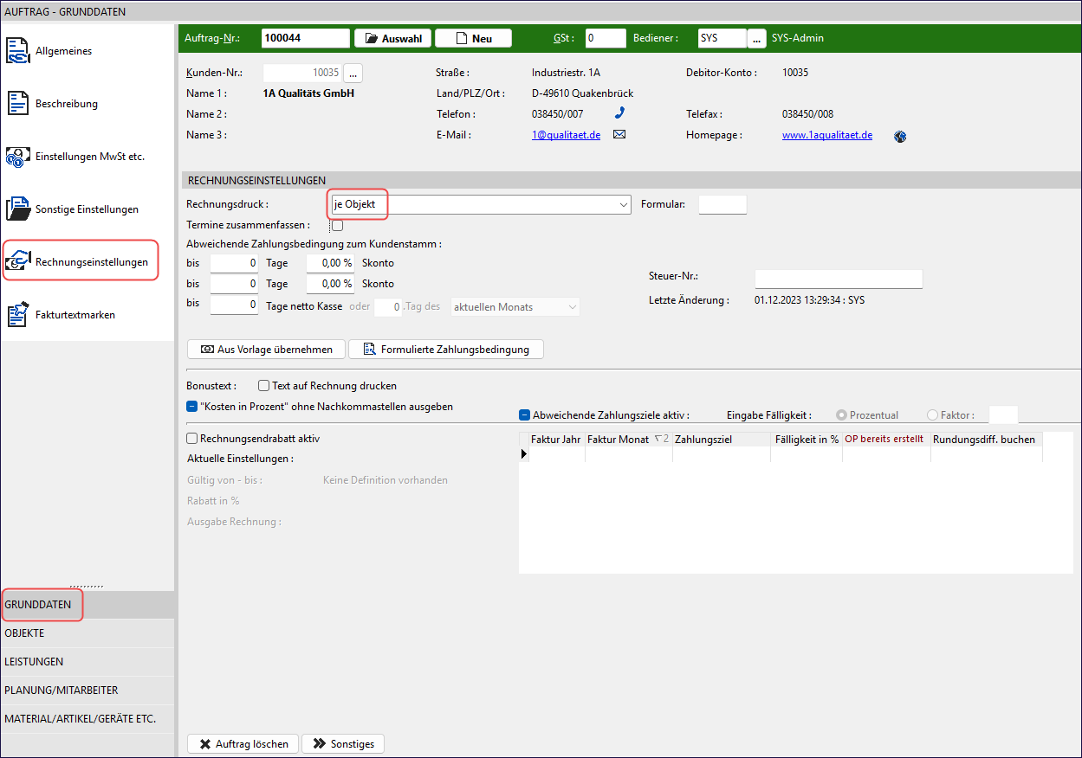1082x758 pixels.
Task: Switch to the OBJEKTE tab
Action: [87, 633]
